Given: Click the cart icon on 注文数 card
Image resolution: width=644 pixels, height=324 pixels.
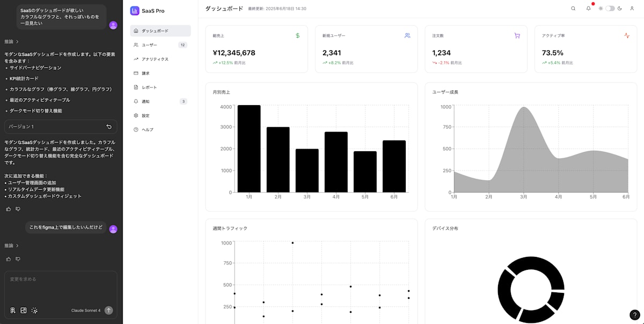Looking at the screenshot, I should coord(517,35).
